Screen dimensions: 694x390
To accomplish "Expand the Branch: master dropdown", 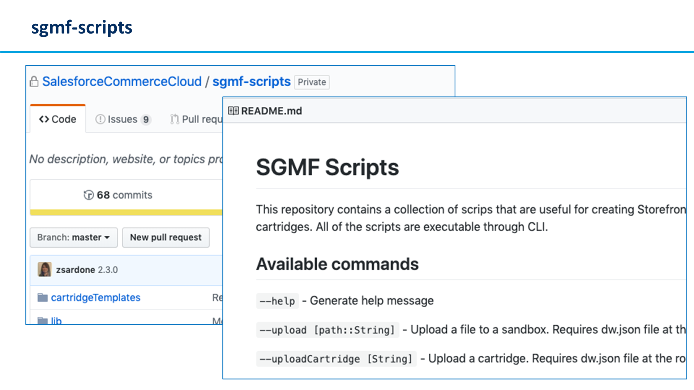I will (x=74, y=238).
